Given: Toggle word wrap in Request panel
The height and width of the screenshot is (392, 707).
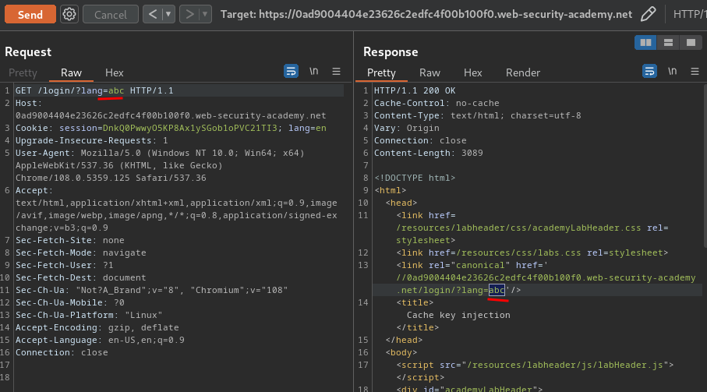Looking at the screenshot, I should click(x=291, y=71).
